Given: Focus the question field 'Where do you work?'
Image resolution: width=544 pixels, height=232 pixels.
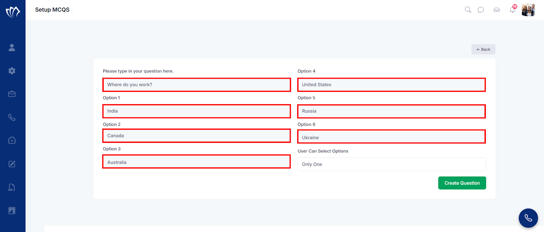Looking at the screenshot, I should 197,85.
